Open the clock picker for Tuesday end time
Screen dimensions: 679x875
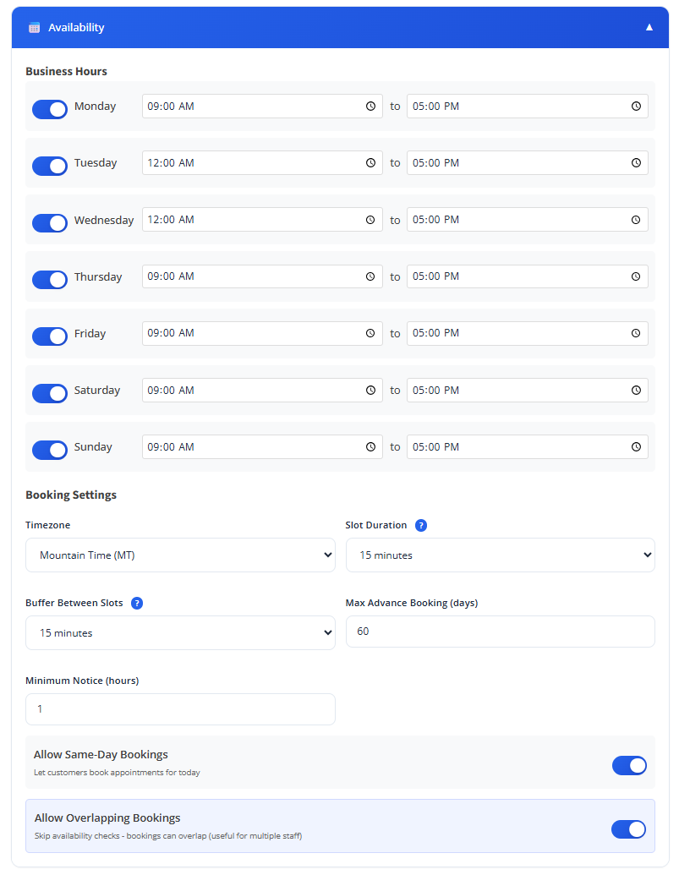pos(636,163)
